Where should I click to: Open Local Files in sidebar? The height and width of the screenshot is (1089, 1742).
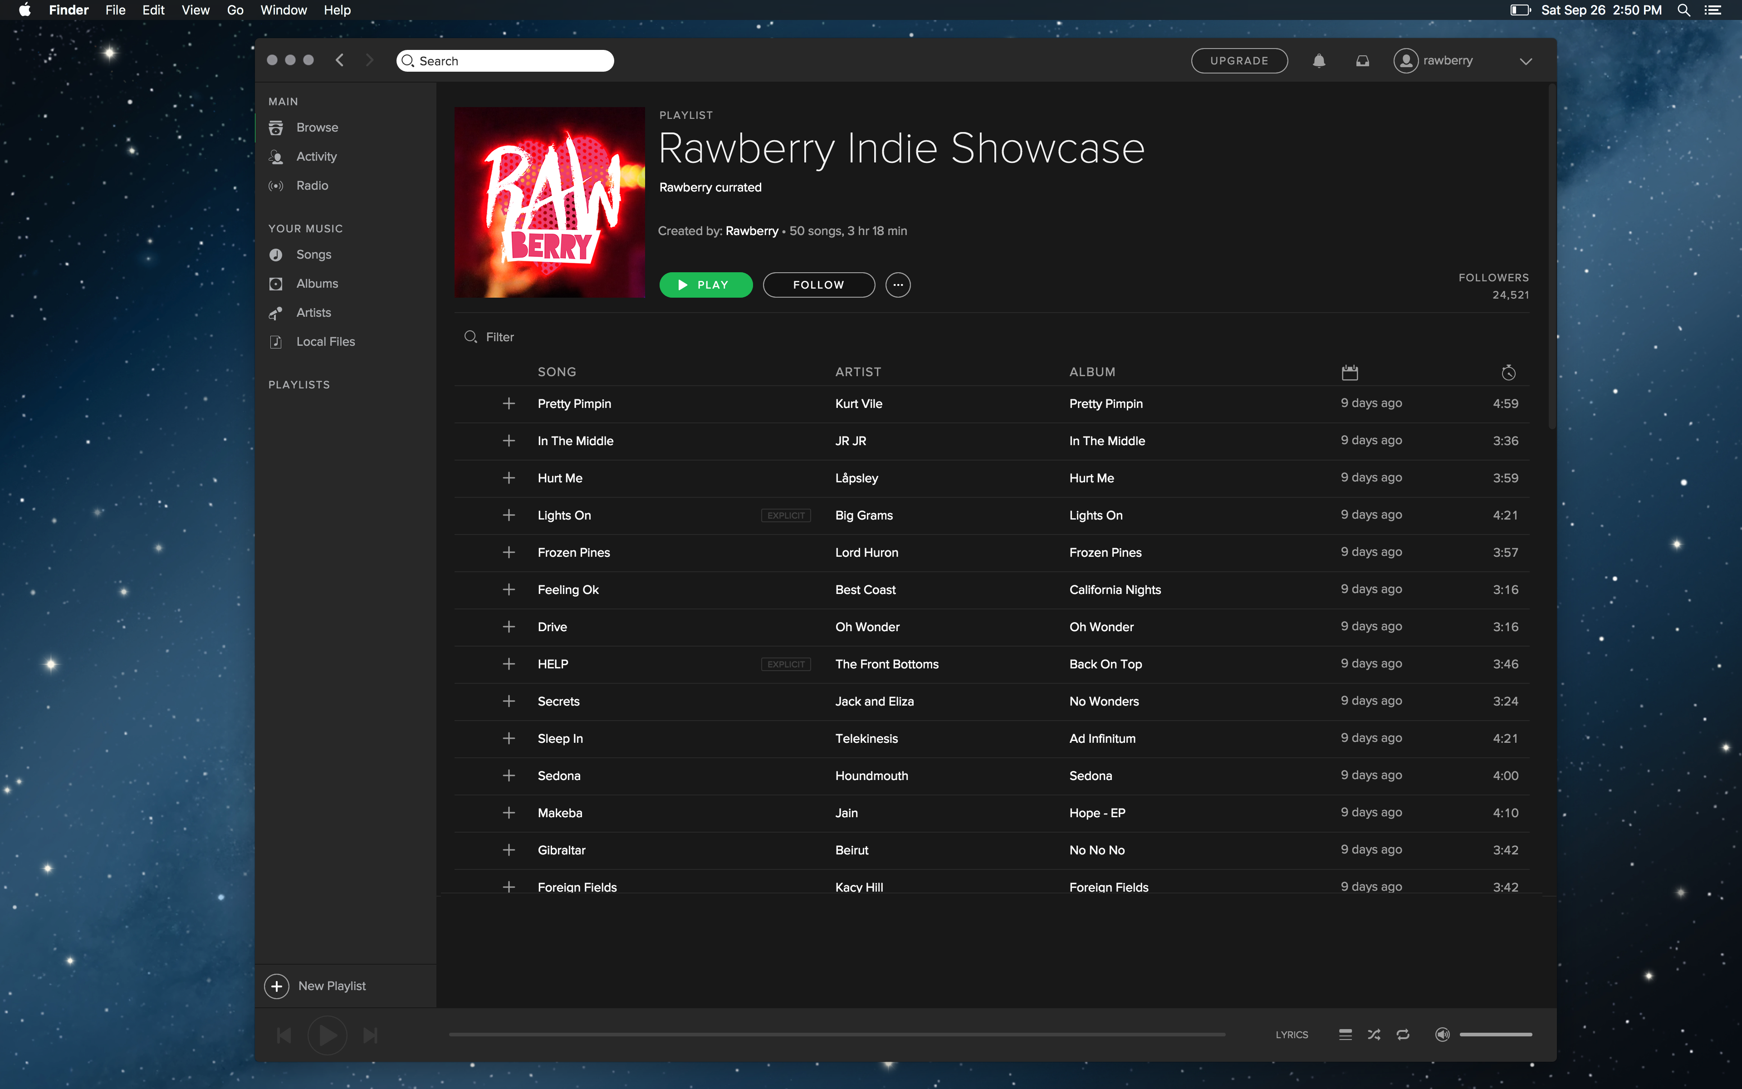coord(325,341)
